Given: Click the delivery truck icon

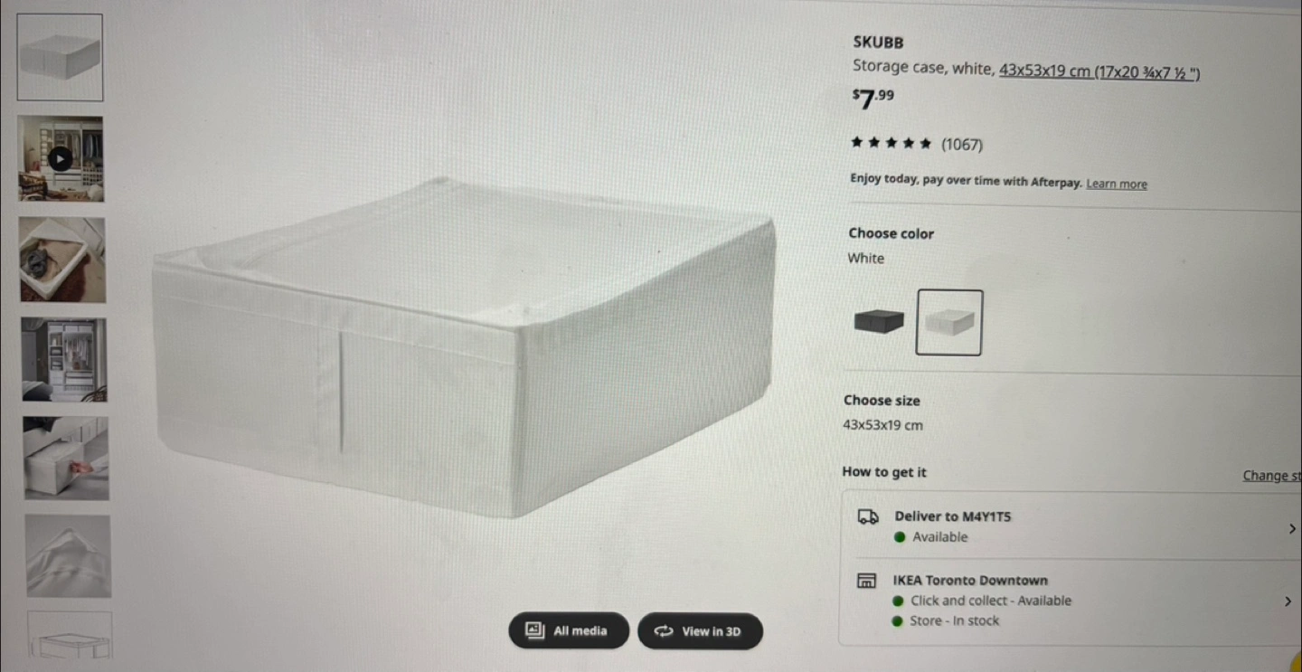Looking at the screenshot, I should pos(868,517).
